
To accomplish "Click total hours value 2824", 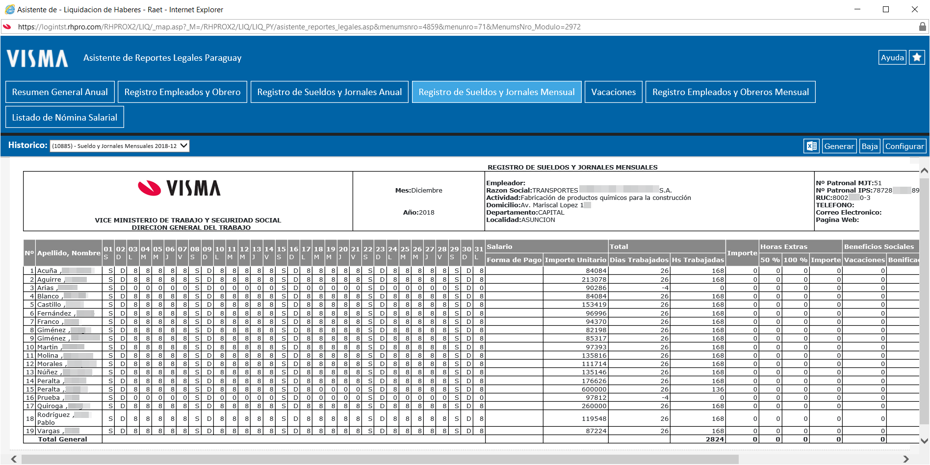I will pos(715,439).
